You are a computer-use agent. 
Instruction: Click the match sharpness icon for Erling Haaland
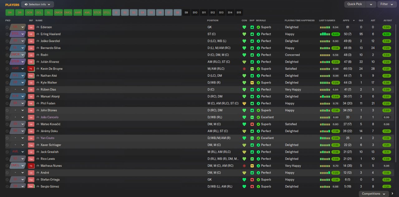[252, 34]
